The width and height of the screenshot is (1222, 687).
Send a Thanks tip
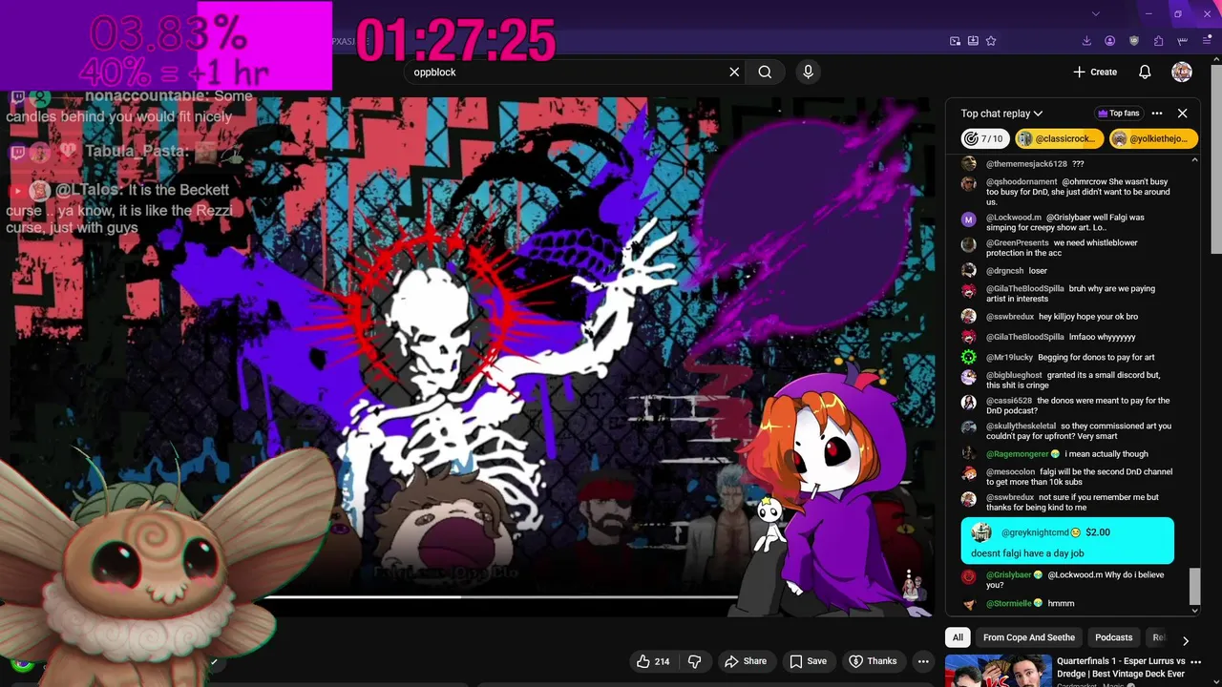(x=873, y=661)
